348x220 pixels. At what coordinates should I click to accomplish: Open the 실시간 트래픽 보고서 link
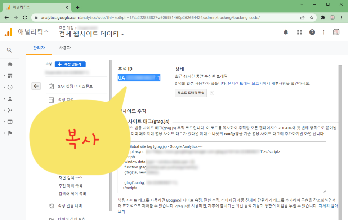[x=245, y=84]
